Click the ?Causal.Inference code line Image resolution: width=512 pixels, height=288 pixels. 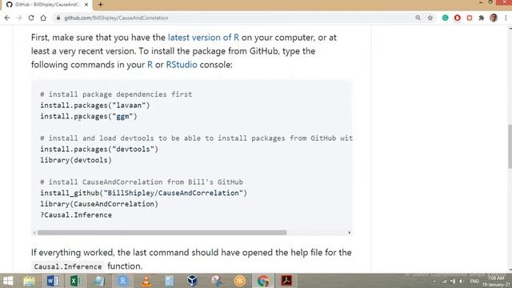point(76,215)
